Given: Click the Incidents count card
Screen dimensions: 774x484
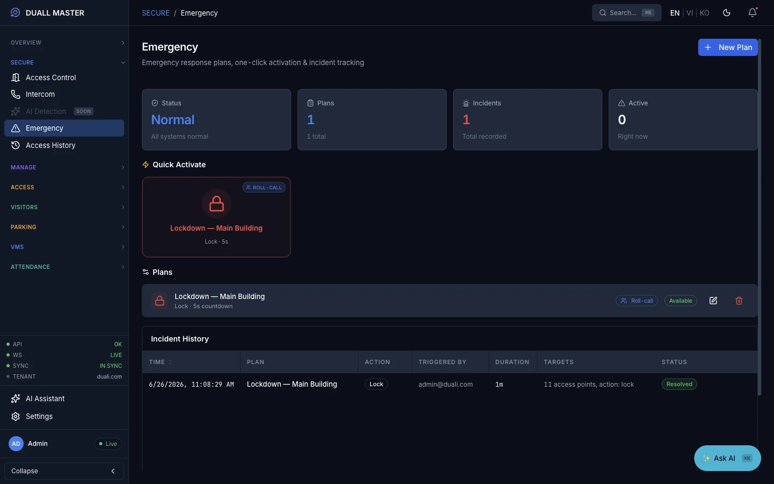Looking at the screenshot, I should 527,119.
